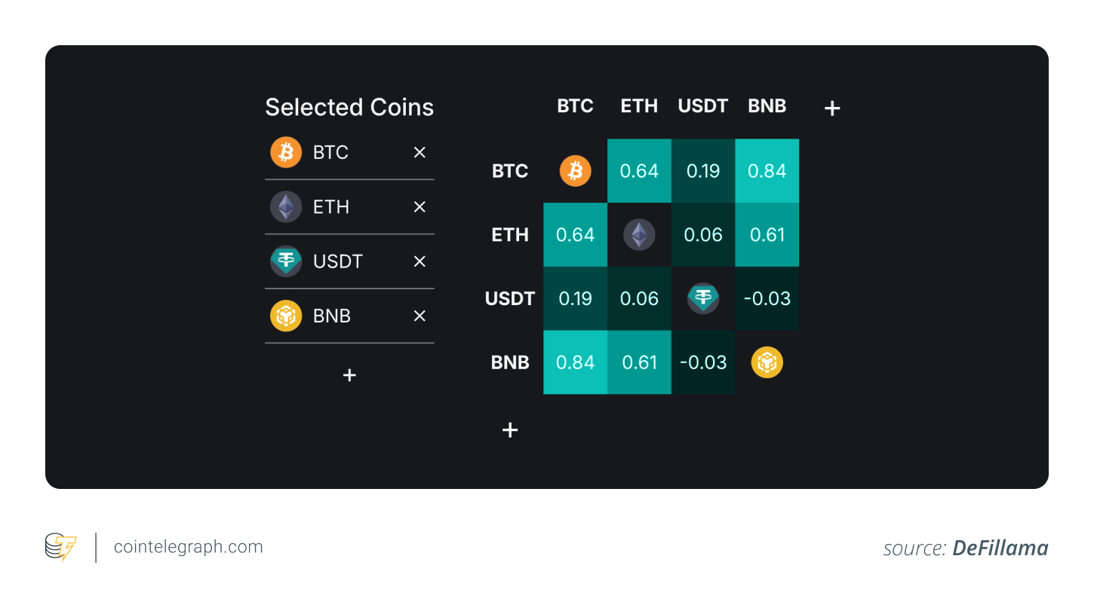The image size is (1094, 608).
Task: Click the BNB icon in matrix diagonal
Action: (767, 362)
